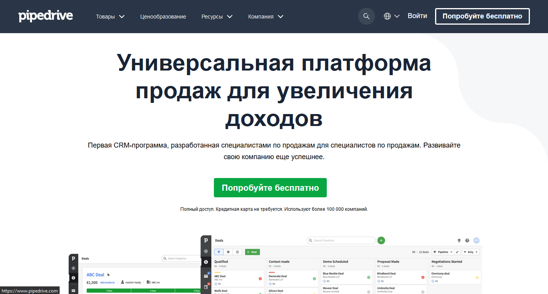Open the question mark help icon
Image resolution: width=548 pixels, height=294 pixels.
coord(467,240)
